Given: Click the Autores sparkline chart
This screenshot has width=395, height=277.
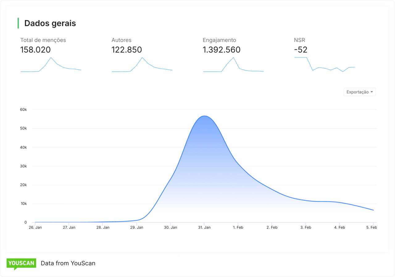Looking at the screenshot, I should tap(142, 65).
